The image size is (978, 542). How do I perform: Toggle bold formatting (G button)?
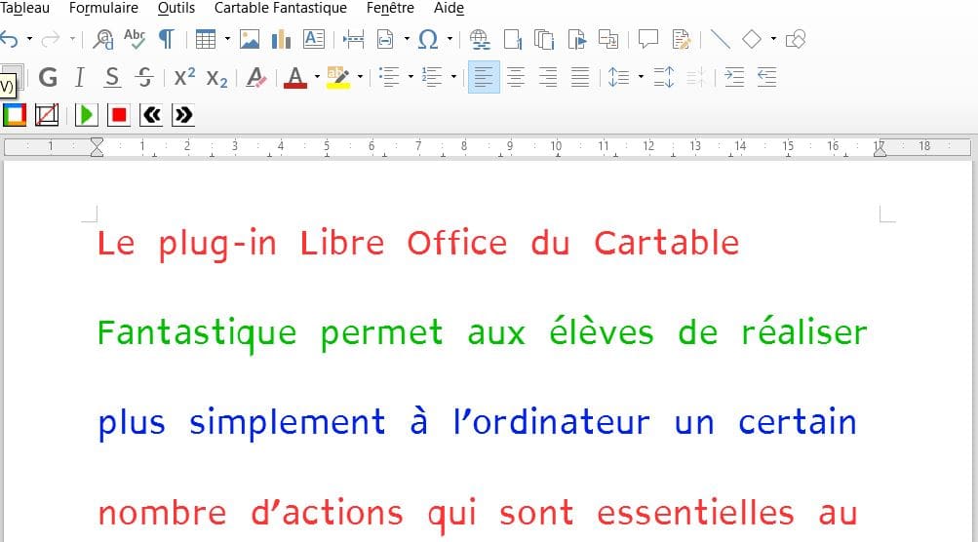click(x=48, y=77)
